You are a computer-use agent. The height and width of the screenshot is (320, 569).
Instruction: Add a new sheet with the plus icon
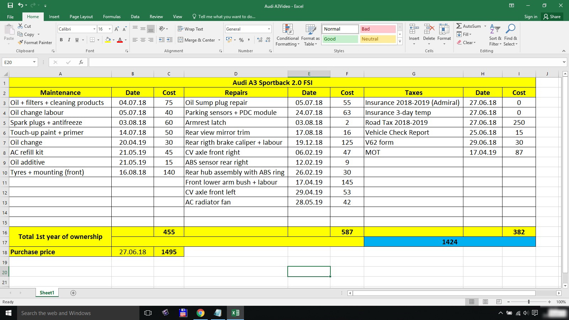(x=73, y=293)
